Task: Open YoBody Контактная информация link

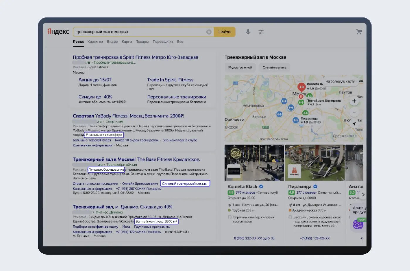Action: click(92, 145)
